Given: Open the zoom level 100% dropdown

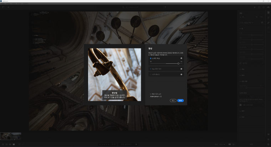Looking at the screenshot, I should pos(222,145).
